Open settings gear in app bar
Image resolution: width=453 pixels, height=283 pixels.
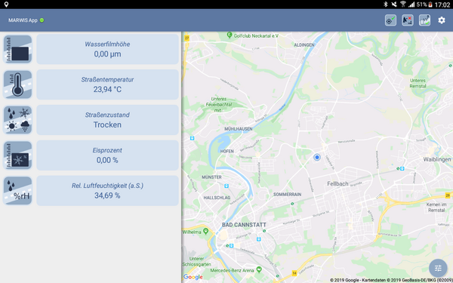point(442,20)
